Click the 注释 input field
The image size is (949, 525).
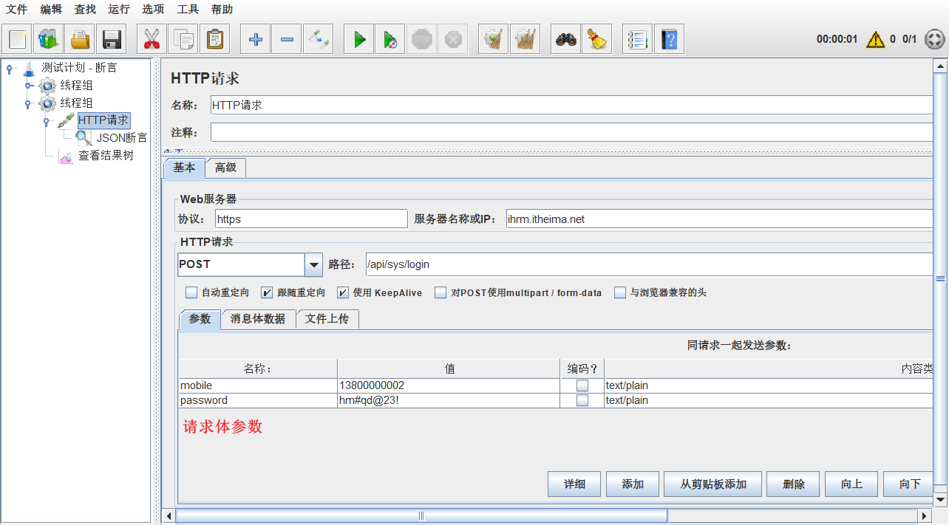click(x=571, y=132)
